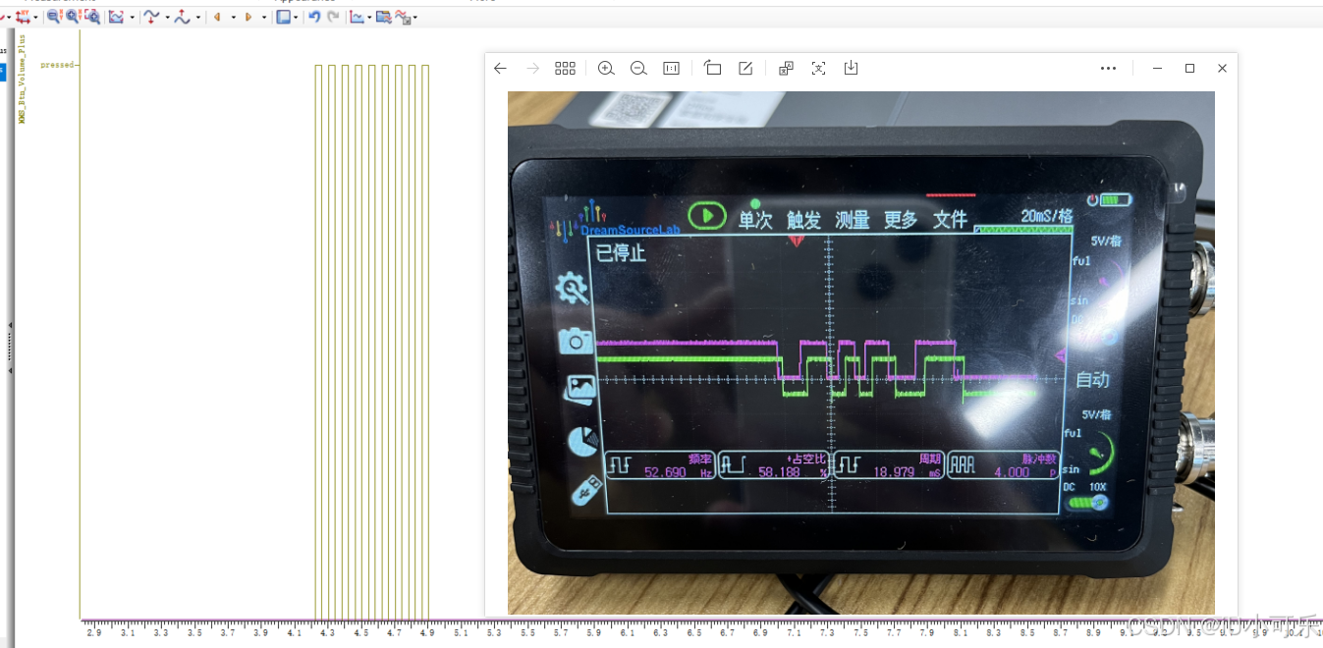Click time axis tick 3.5

(194, 634)
